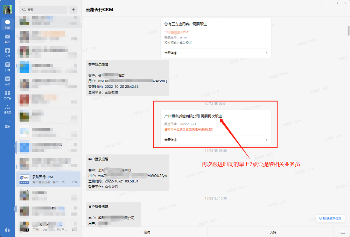
Task: Open the Contacts (通讯录) sidebar section
Action: (7, 109)
